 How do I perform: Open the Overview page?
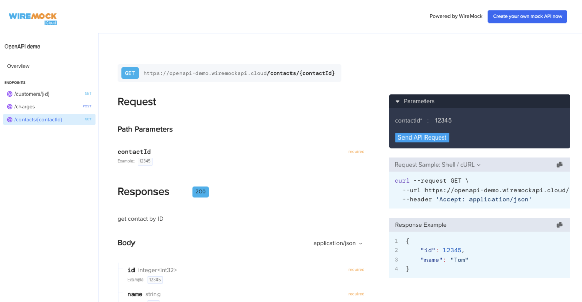pyautogui.click(x=18, y=66)
